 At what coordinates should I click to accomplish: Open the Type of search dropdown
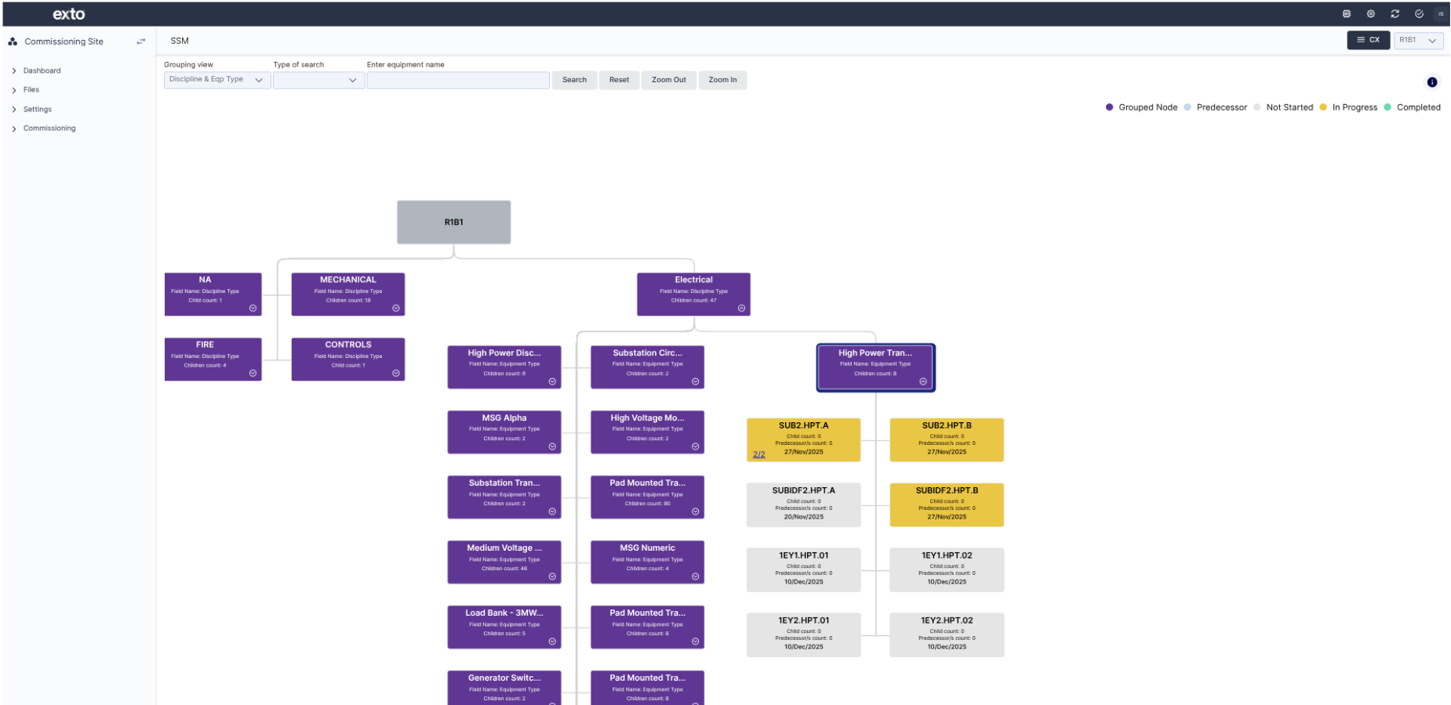(318, 79)
